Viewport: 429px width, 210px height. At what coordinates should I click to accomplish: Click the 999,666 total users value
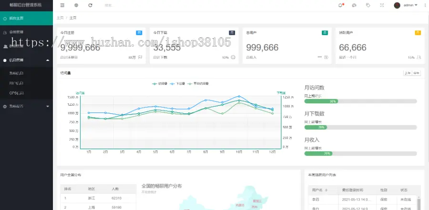pos(262,48)
